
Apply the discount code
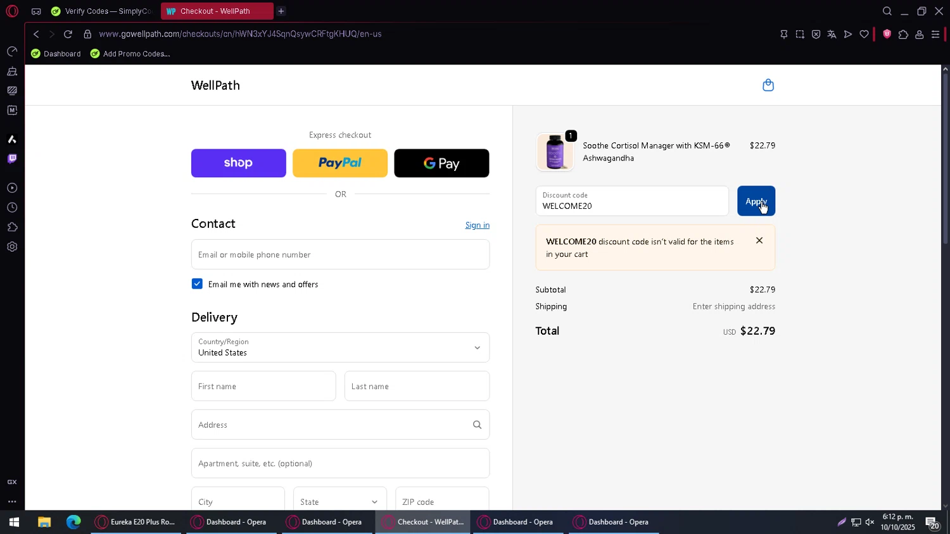point(756,201)
